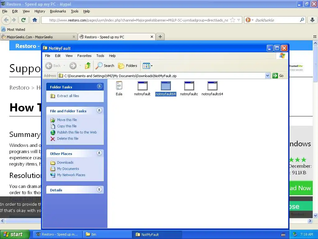Bookmark this page with the star
Viewport: 318px width, 239px height.
[233, 20]
